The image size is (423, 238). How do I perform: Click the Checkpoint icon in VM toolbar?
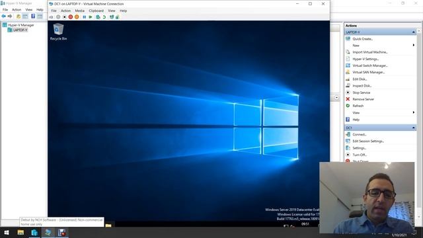click(98, 17)
